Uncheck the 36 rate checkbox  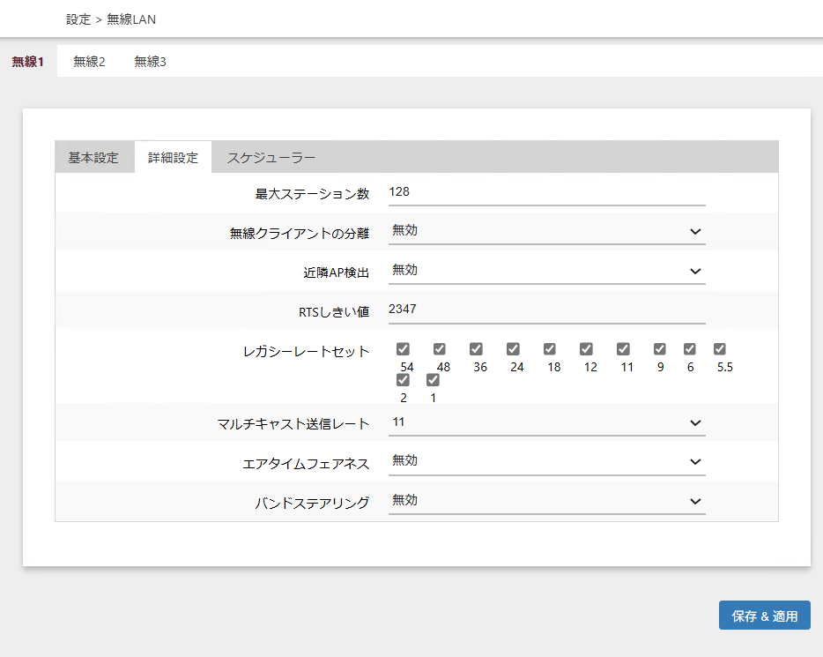tap(476, 349)
